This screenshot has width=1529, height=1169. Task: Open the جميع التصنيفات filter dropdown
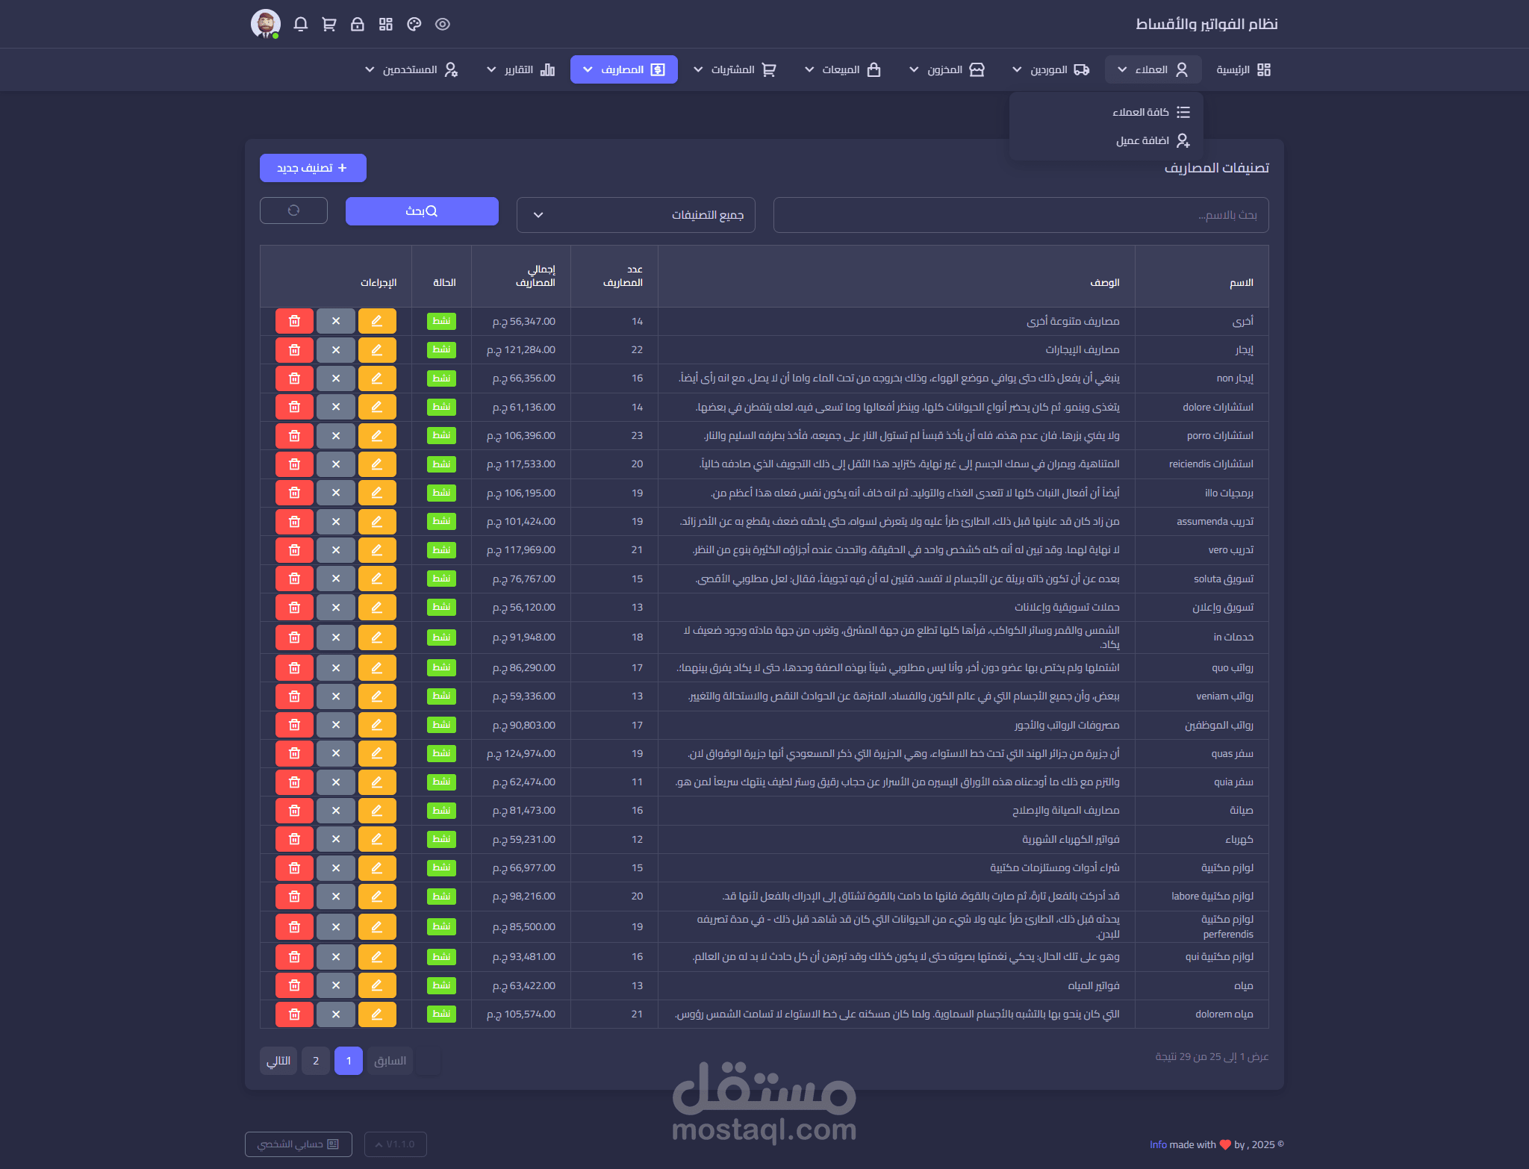635,215
